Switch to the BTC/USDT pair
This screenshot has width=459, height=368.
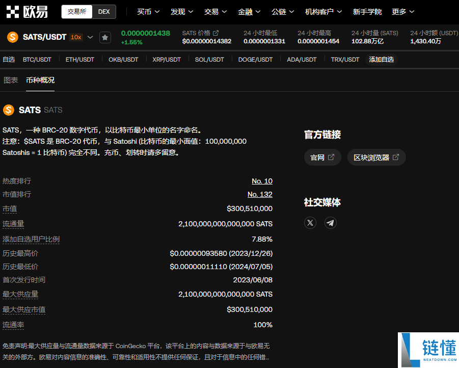(37, 60)
